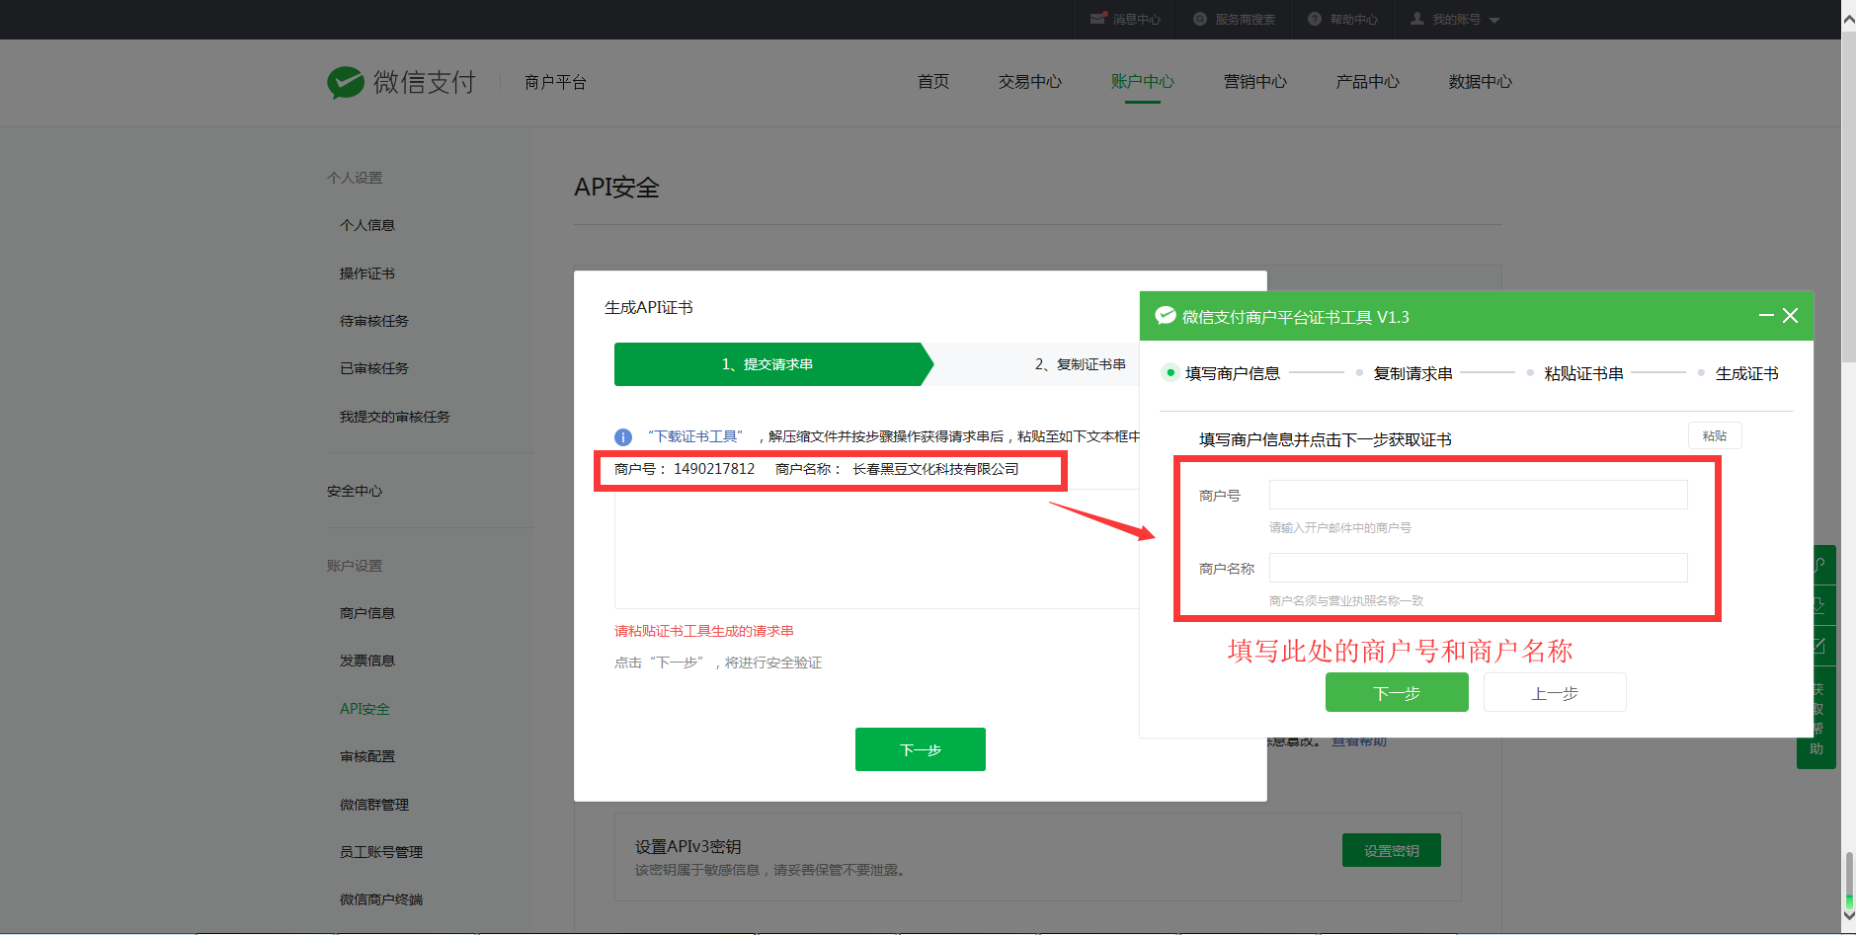Expand 我的账号 account dropdown
The height and width of the screenshot is (935, 1856).
(1454, 19)
